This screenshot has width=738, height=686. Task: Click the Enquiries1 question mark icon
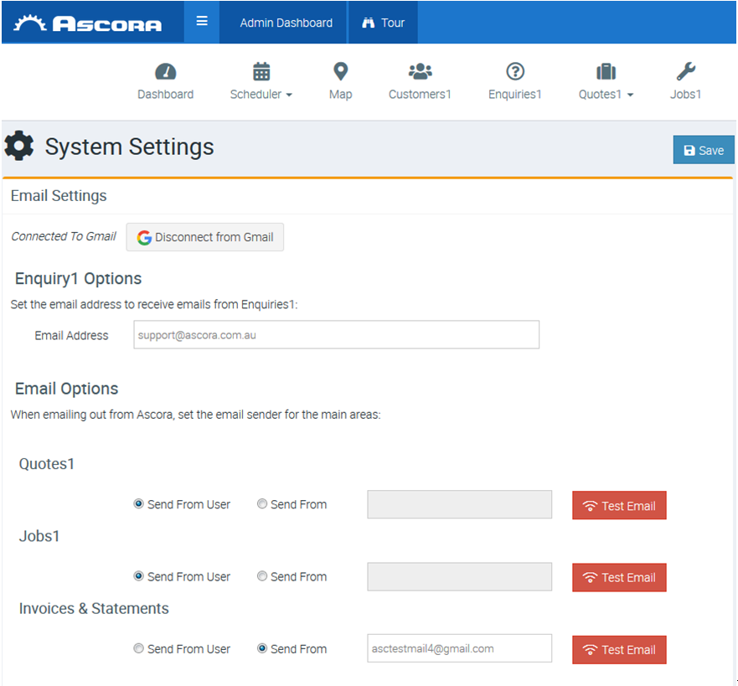[515, 71]
